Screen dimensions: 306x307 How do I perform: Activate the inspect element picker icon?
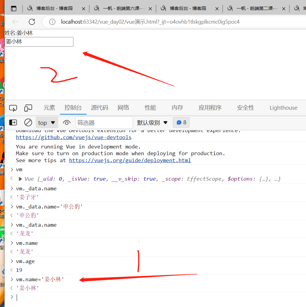point(13,108)
